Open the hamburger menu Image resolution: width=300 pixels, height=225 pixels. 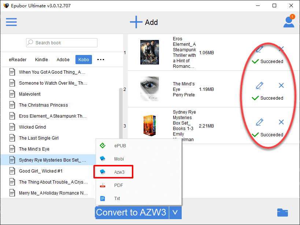(11, 22)
